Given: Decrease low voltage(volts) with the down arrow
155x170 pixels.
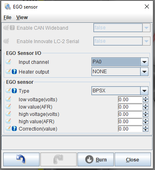Looking at the screenshot, I should point(146,101).
